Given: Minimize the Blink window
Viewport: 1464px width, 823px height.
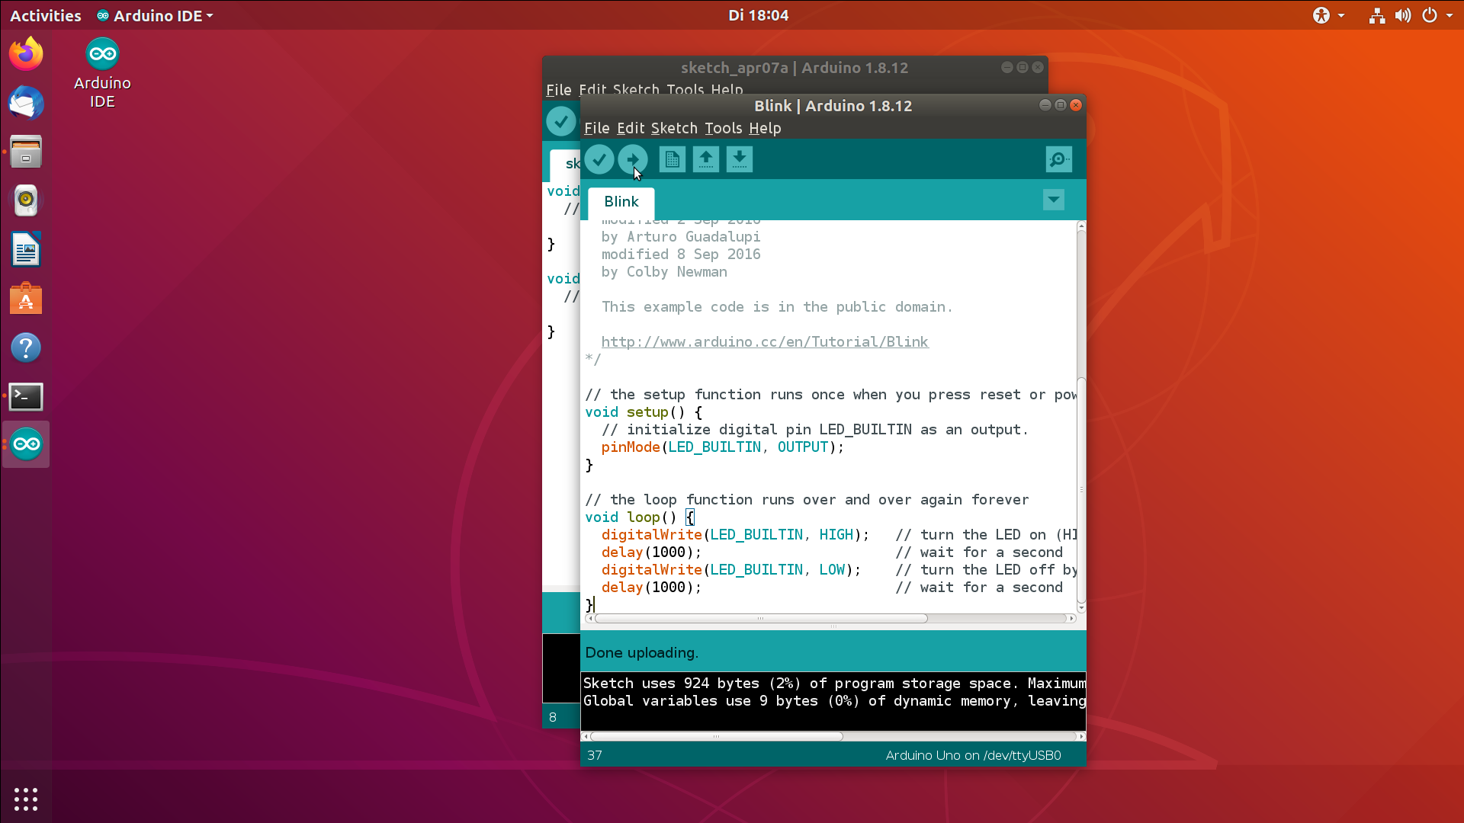Looking at the screenshot, I should 1045,105.
